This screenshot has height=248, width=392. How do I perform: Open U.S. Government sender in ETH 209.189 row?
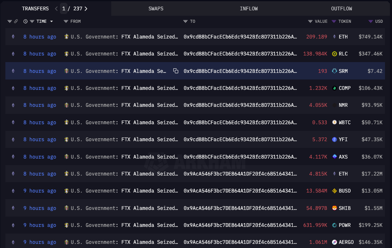click(x=124, y=37)
